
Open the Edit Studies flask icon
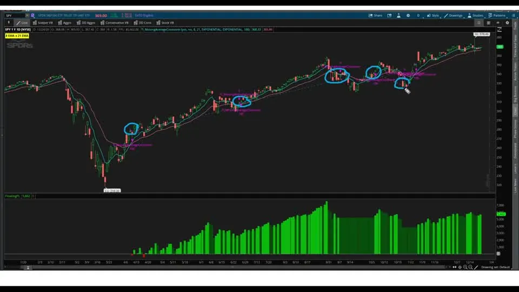point(399,15)
